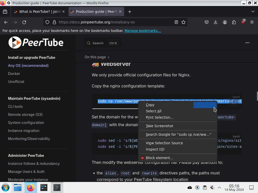Image resolution: width=258 pixels, height=193 pixels.
Task: Open uBlock Origin toolbar icon
Action: (243, 22)
